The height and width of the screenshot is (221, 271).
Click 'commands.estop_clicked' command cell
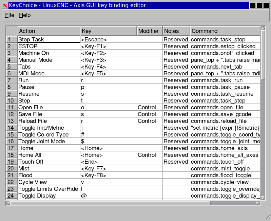[x=225, y=46]
